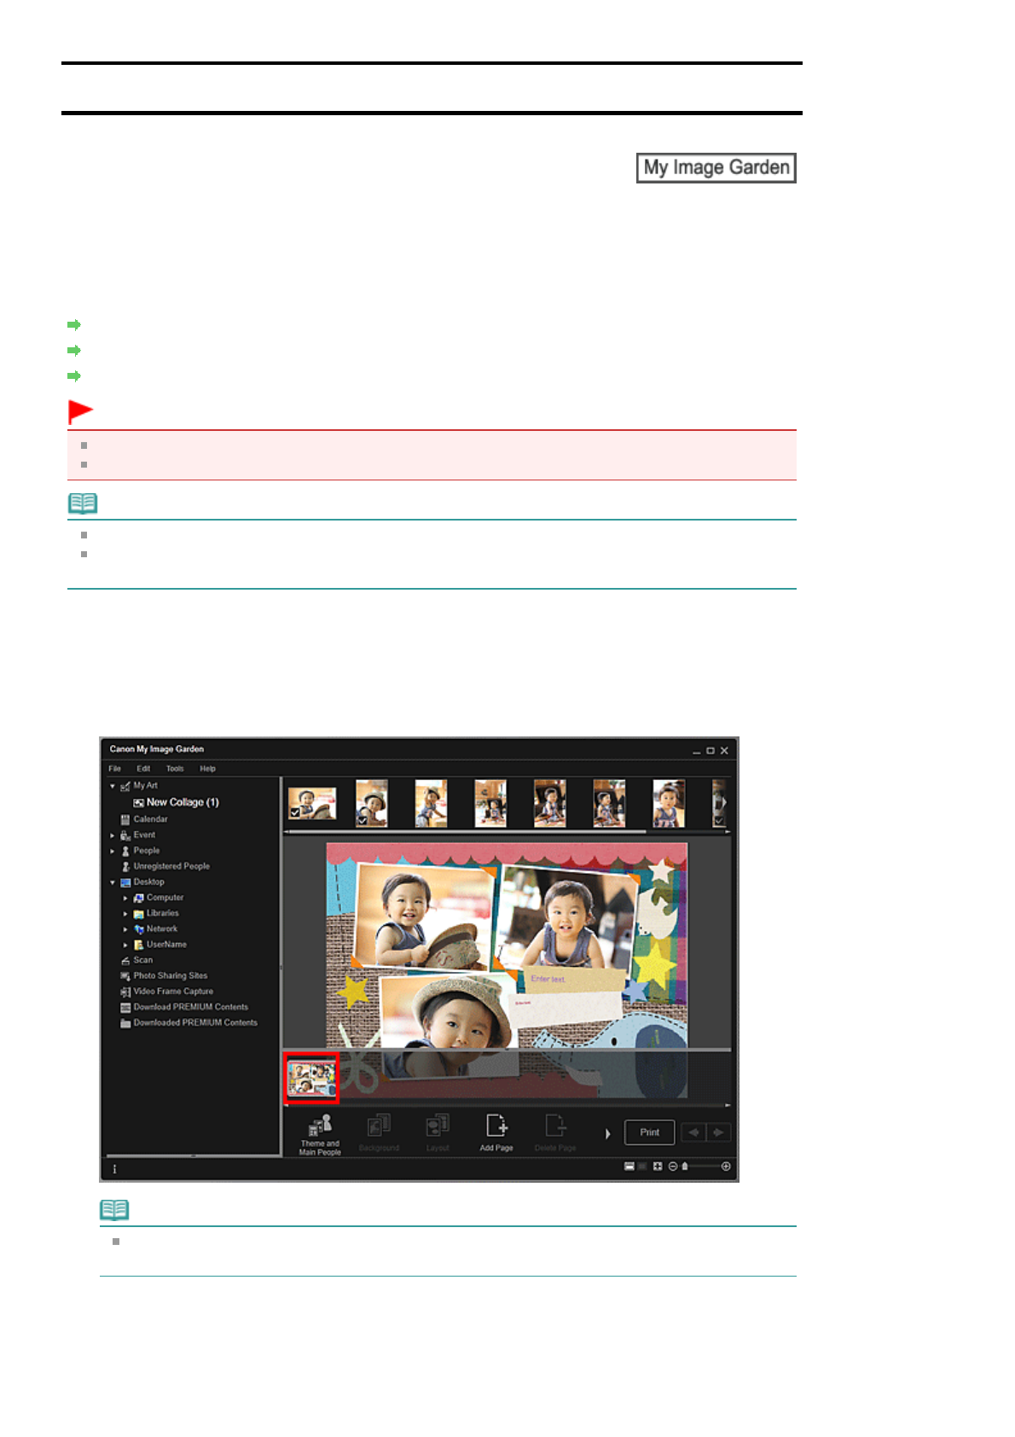1015x1437 pixels.
Task: Expand the Event tree node
Action: click(x=113, y=835)
